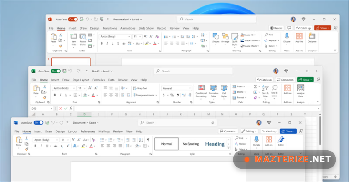Open Designer in PowerPoint ribbon
The width and height of the screenshot is (349, 182).
312,38
